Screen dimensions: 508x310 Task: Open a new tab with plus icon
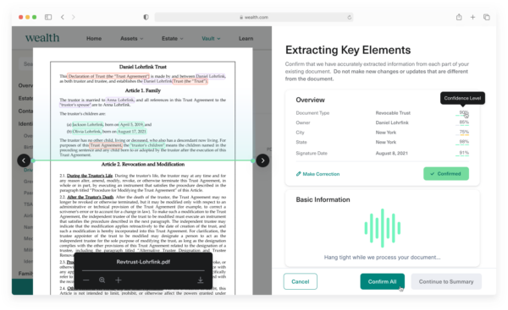click(x=472, y=17)
